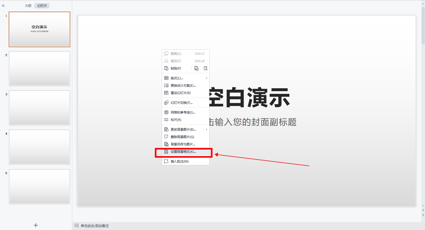
Task: Expand change background picture submenu arrow
Action: [x=207, y=129]
